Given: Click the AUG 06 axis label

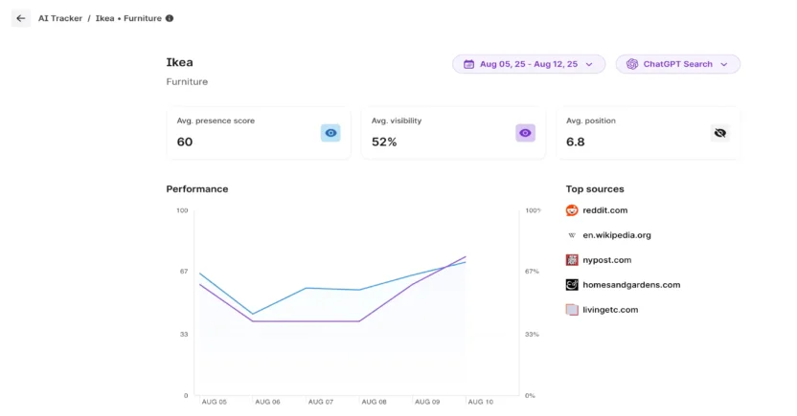Looking at the screenshot, I should (267, 402).
